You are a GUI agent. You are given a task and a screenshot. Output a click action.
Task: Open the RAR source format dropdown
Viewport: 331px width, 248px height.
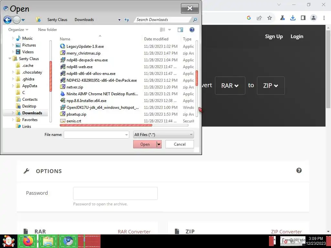230,86
